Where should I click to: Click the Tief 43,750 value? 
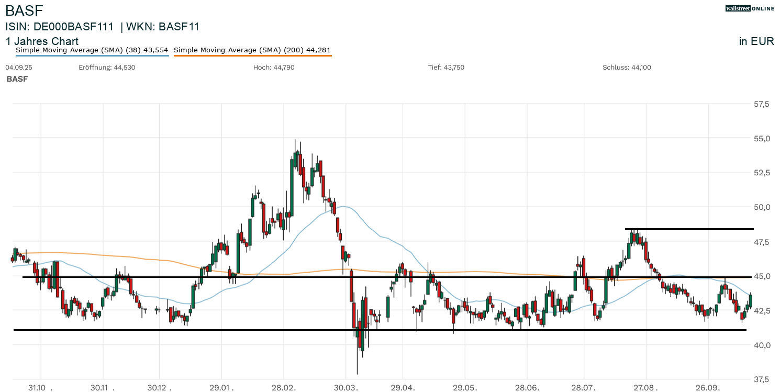click(x=446, y=68)
